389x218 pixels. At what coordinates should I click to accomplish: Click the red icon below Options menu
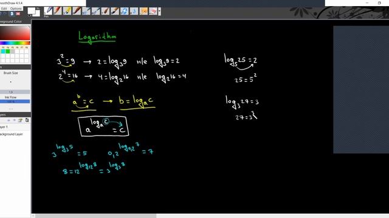click(x=18, y=14)
